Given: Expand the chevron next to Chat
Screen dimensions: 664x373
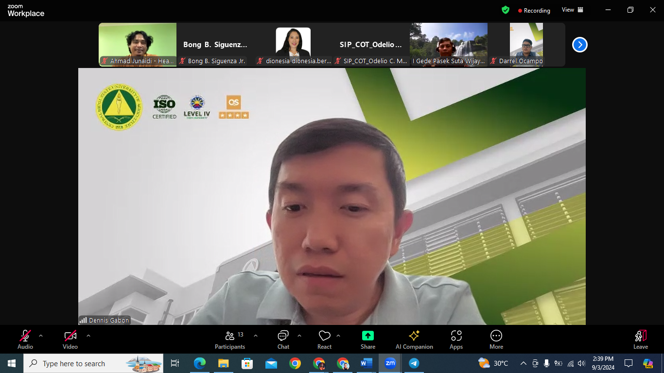Looking at the screenshot, I should pyautogui.click(x=299, y=336).
